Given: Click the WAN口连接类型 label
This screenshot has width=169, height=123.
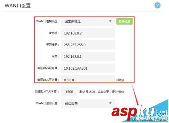Looking at the screenshot, I should [48, 21].
